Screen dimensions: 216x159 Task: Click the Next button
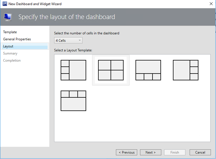click(x=151, y=152)
